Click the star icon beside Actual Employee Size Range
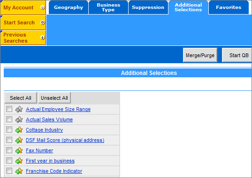This screenshot has height=178, width=252. pos(19,109)
